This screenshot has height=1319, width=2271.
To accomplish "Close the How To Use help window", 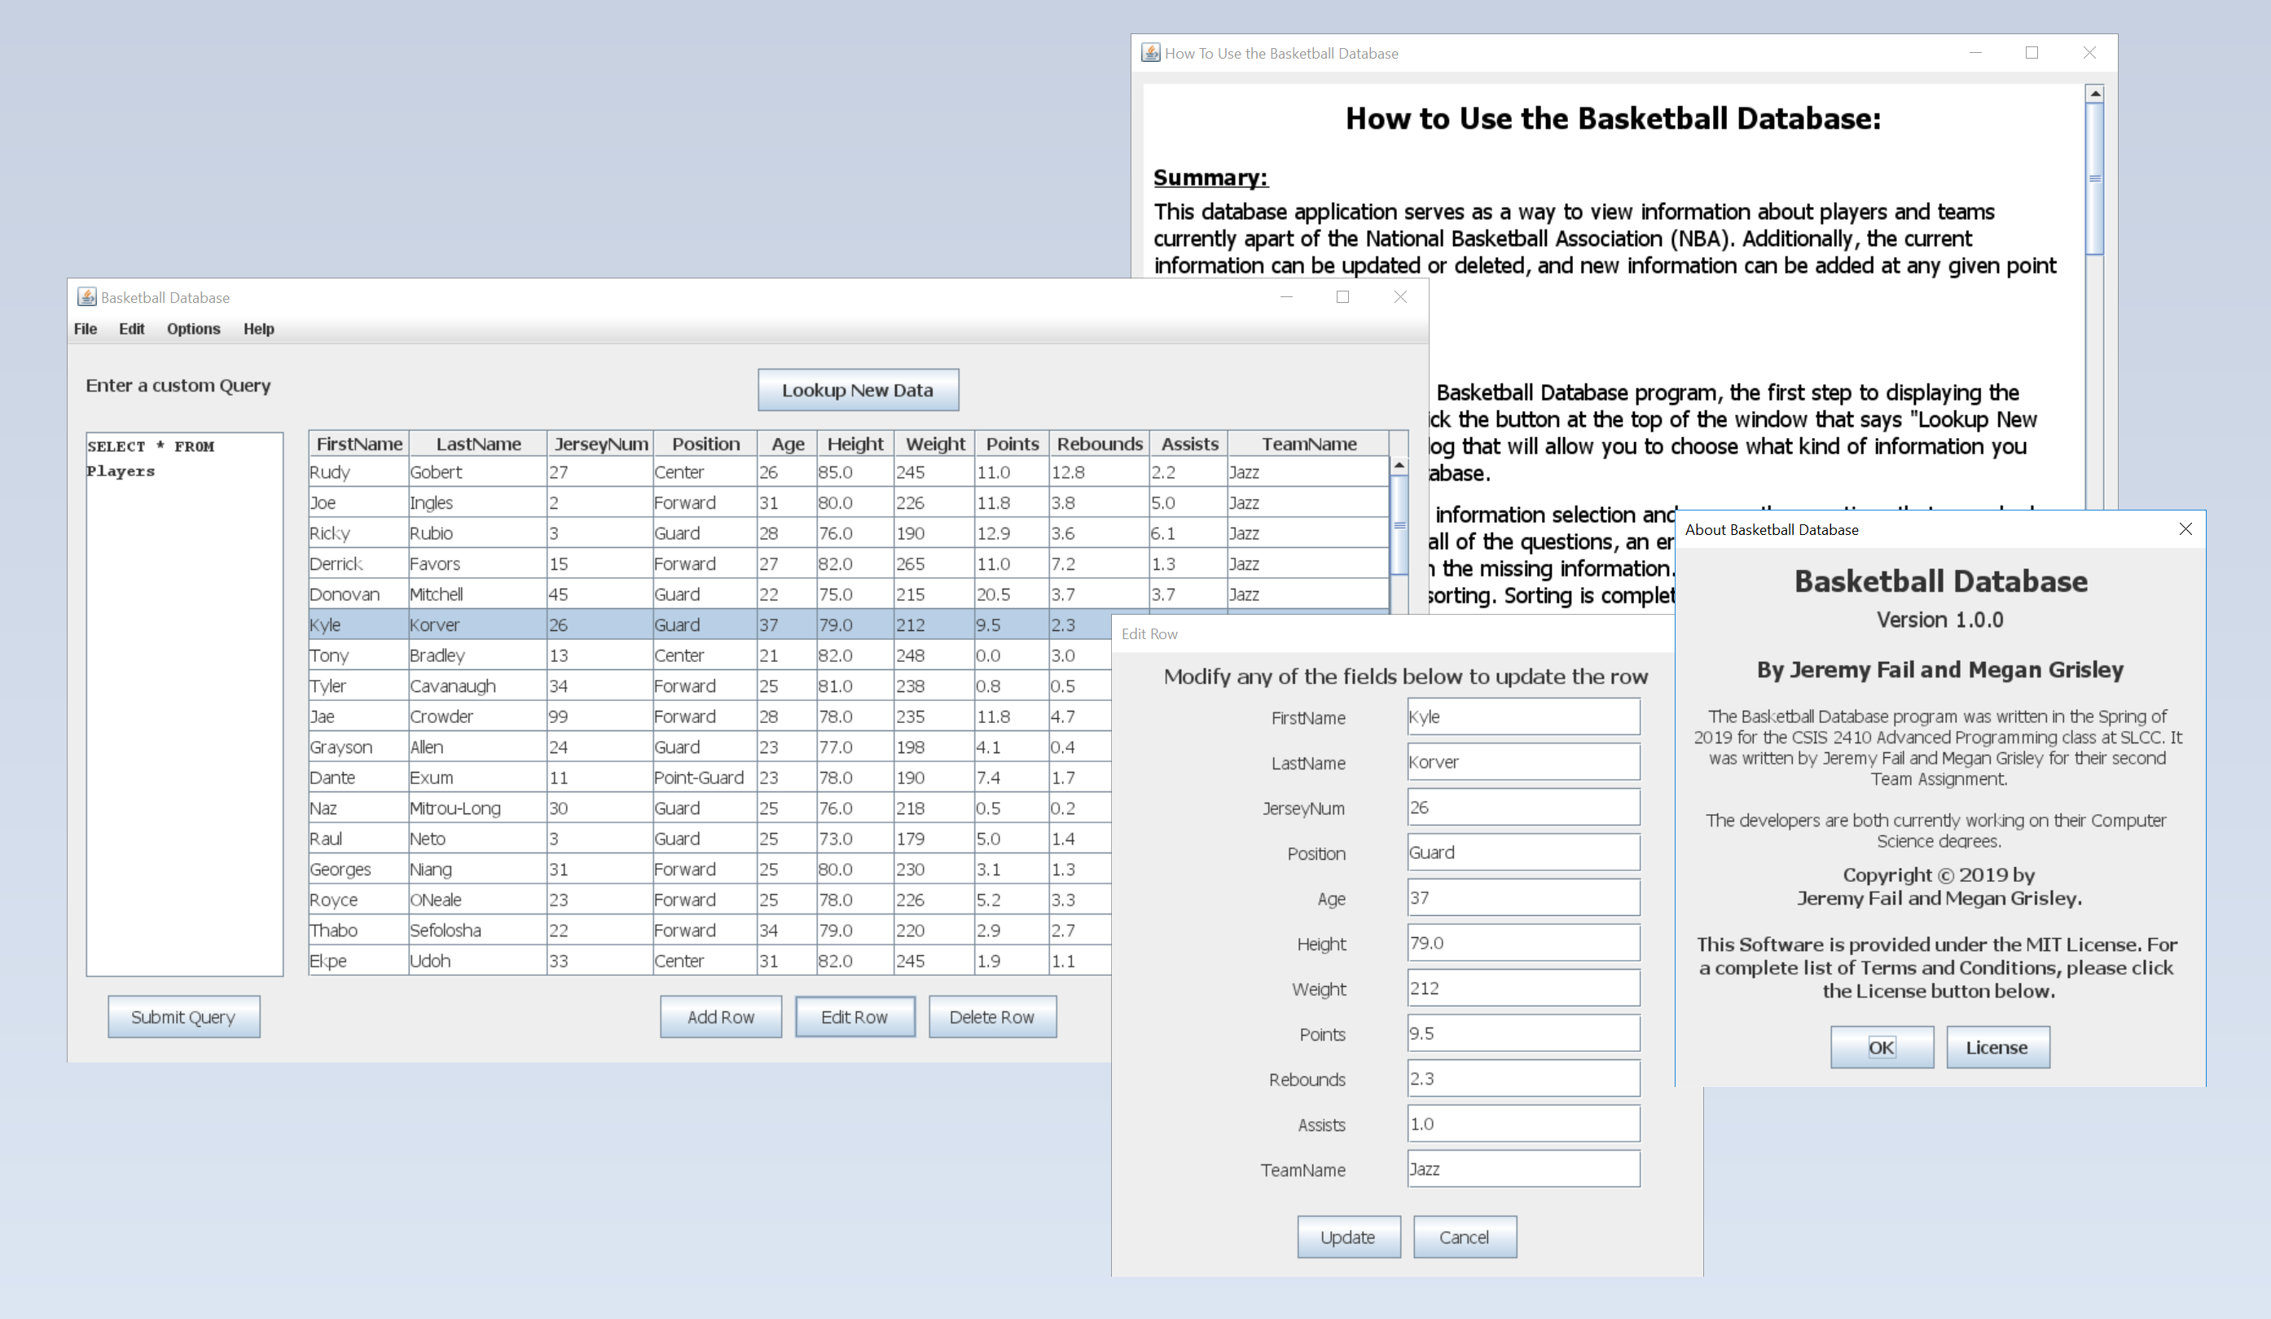I will [2089, 52].
